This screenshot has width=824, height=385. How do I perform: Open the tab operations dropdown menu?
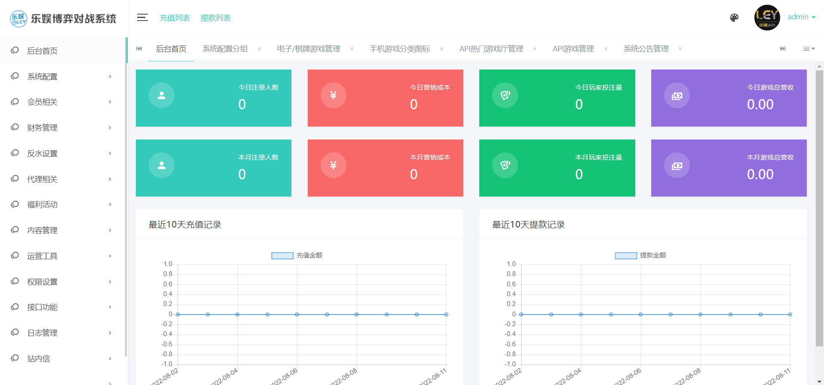click(809, 49)
